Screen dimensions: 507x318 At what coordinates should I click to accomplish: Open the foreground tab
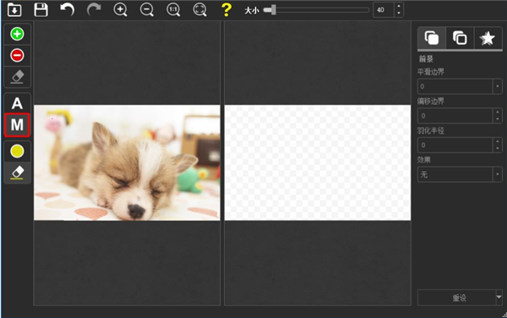tap(432, 38)
